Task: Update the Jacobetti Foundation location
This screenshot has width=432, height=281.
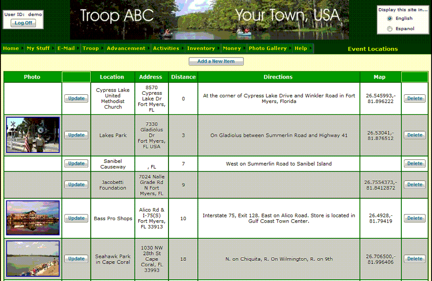Action: click(x=76, y=185)
